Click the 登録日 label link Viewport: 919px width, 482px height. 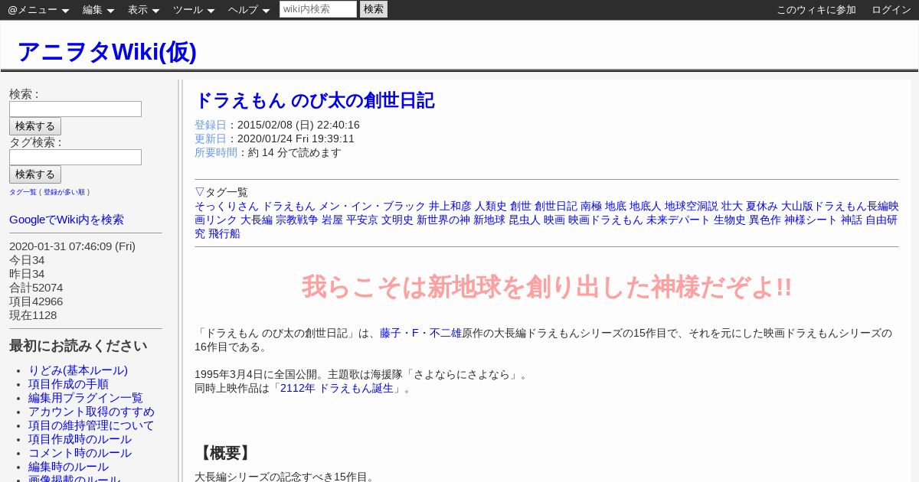click(211, 125)
